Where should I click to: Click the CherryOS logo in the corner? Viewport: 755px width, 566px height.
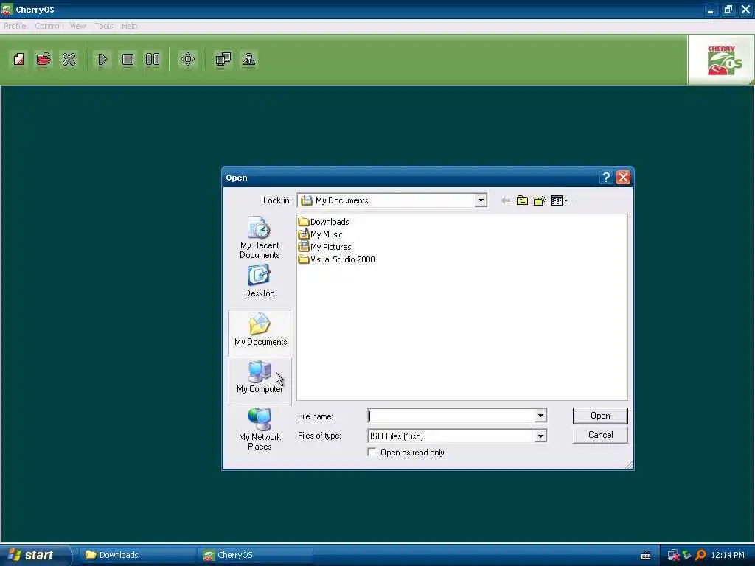click(x=721, y=60)
